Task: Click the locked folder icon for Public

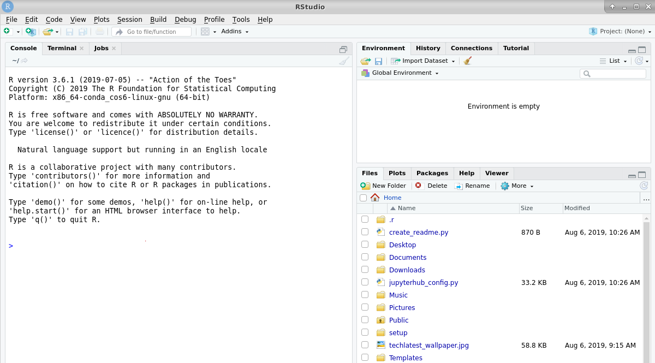Action: coord(381,320)
